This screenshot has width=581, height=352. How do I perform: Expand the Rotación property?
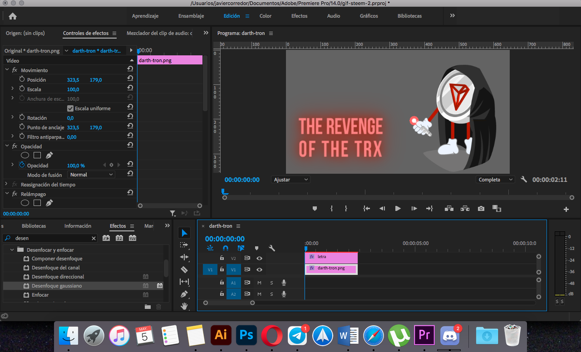[x=13, y=117]
